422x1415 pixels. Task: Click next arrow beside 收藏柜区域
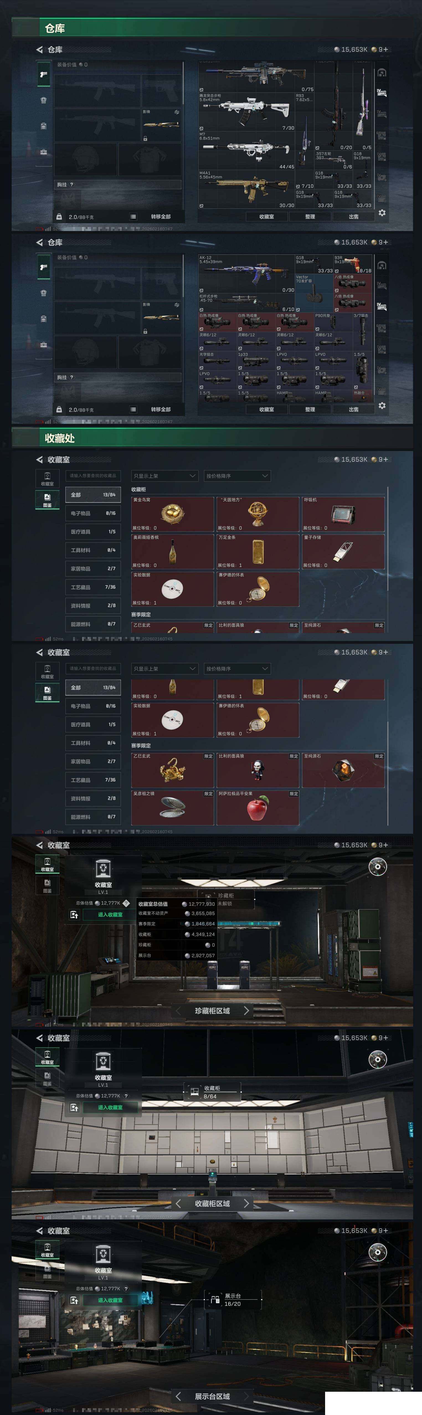point(246,1203)
